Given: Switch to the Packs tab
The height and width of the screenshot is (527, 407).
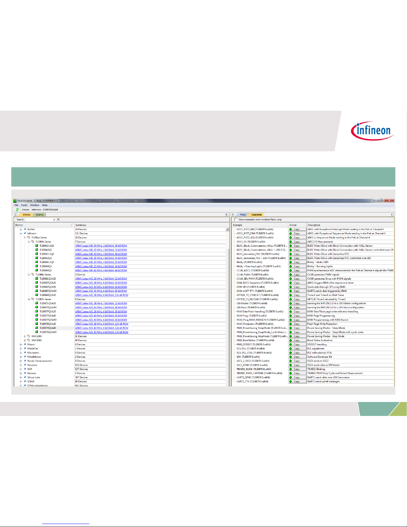Looking at the screenshot, I should click(x=243, y=215).
